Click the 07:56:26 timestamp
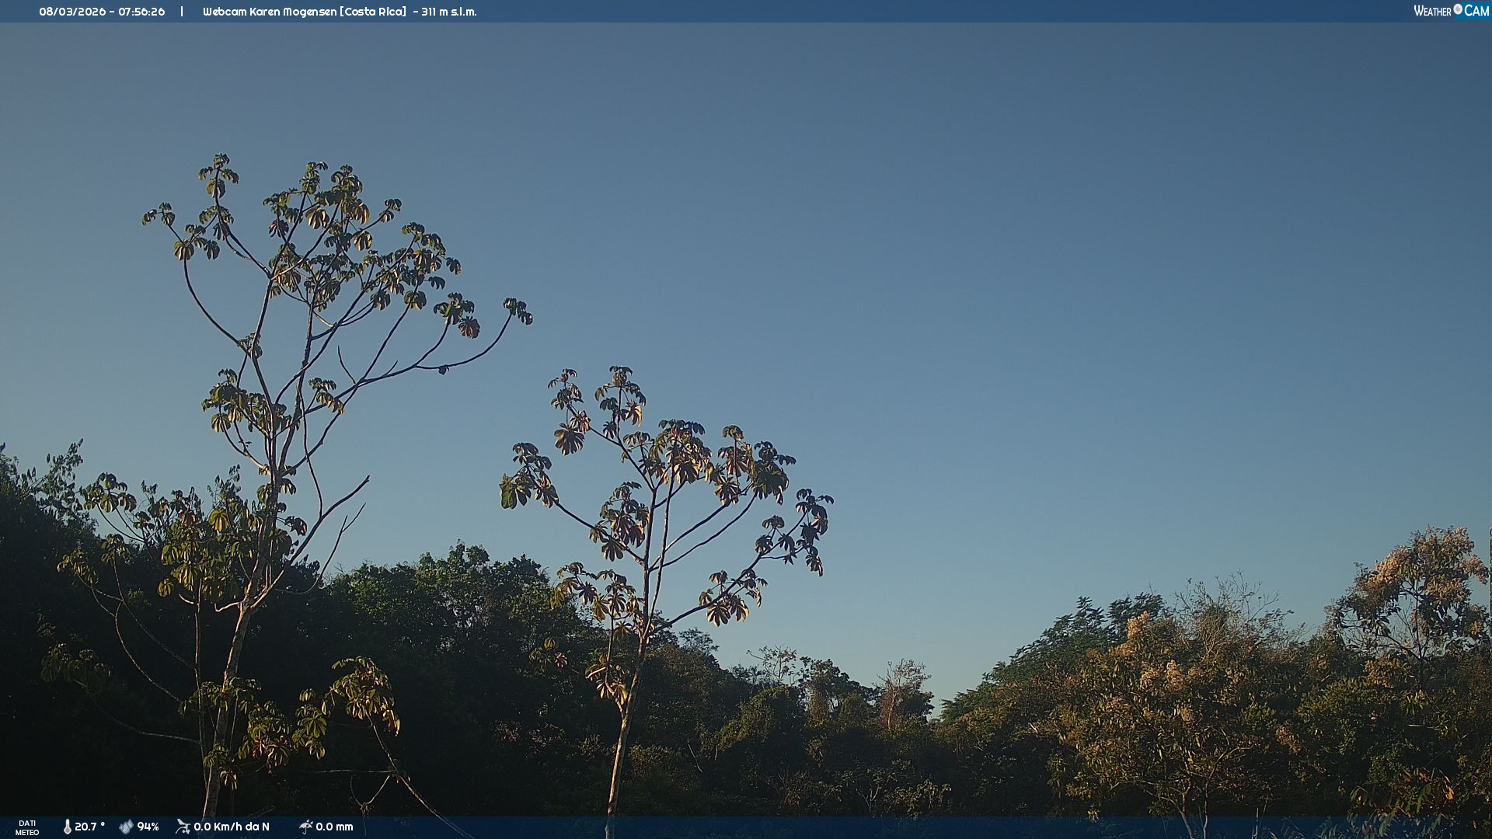Screen dimensions: 1492x839 click(141, 12)
